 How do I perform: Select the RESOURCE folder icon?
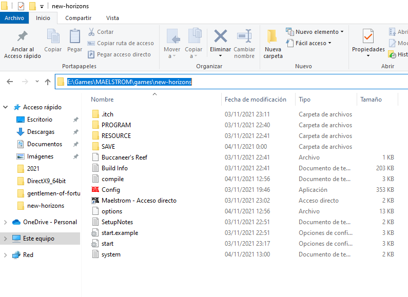pos(95,135)
